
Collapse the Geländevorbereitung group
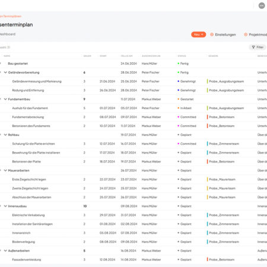(5, 72)
